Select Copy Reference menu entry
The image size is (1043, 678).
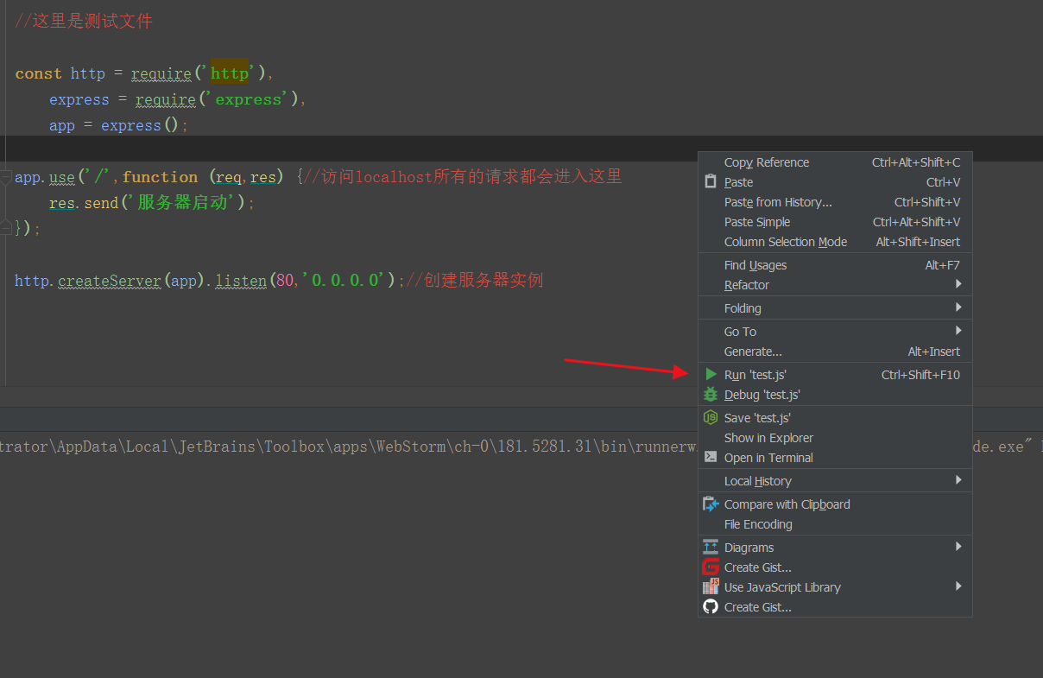[x=766, y=162]
